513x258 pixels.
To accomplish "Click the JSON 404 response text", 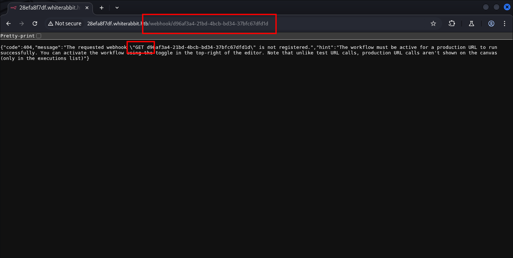I will (x=220, y=53).
